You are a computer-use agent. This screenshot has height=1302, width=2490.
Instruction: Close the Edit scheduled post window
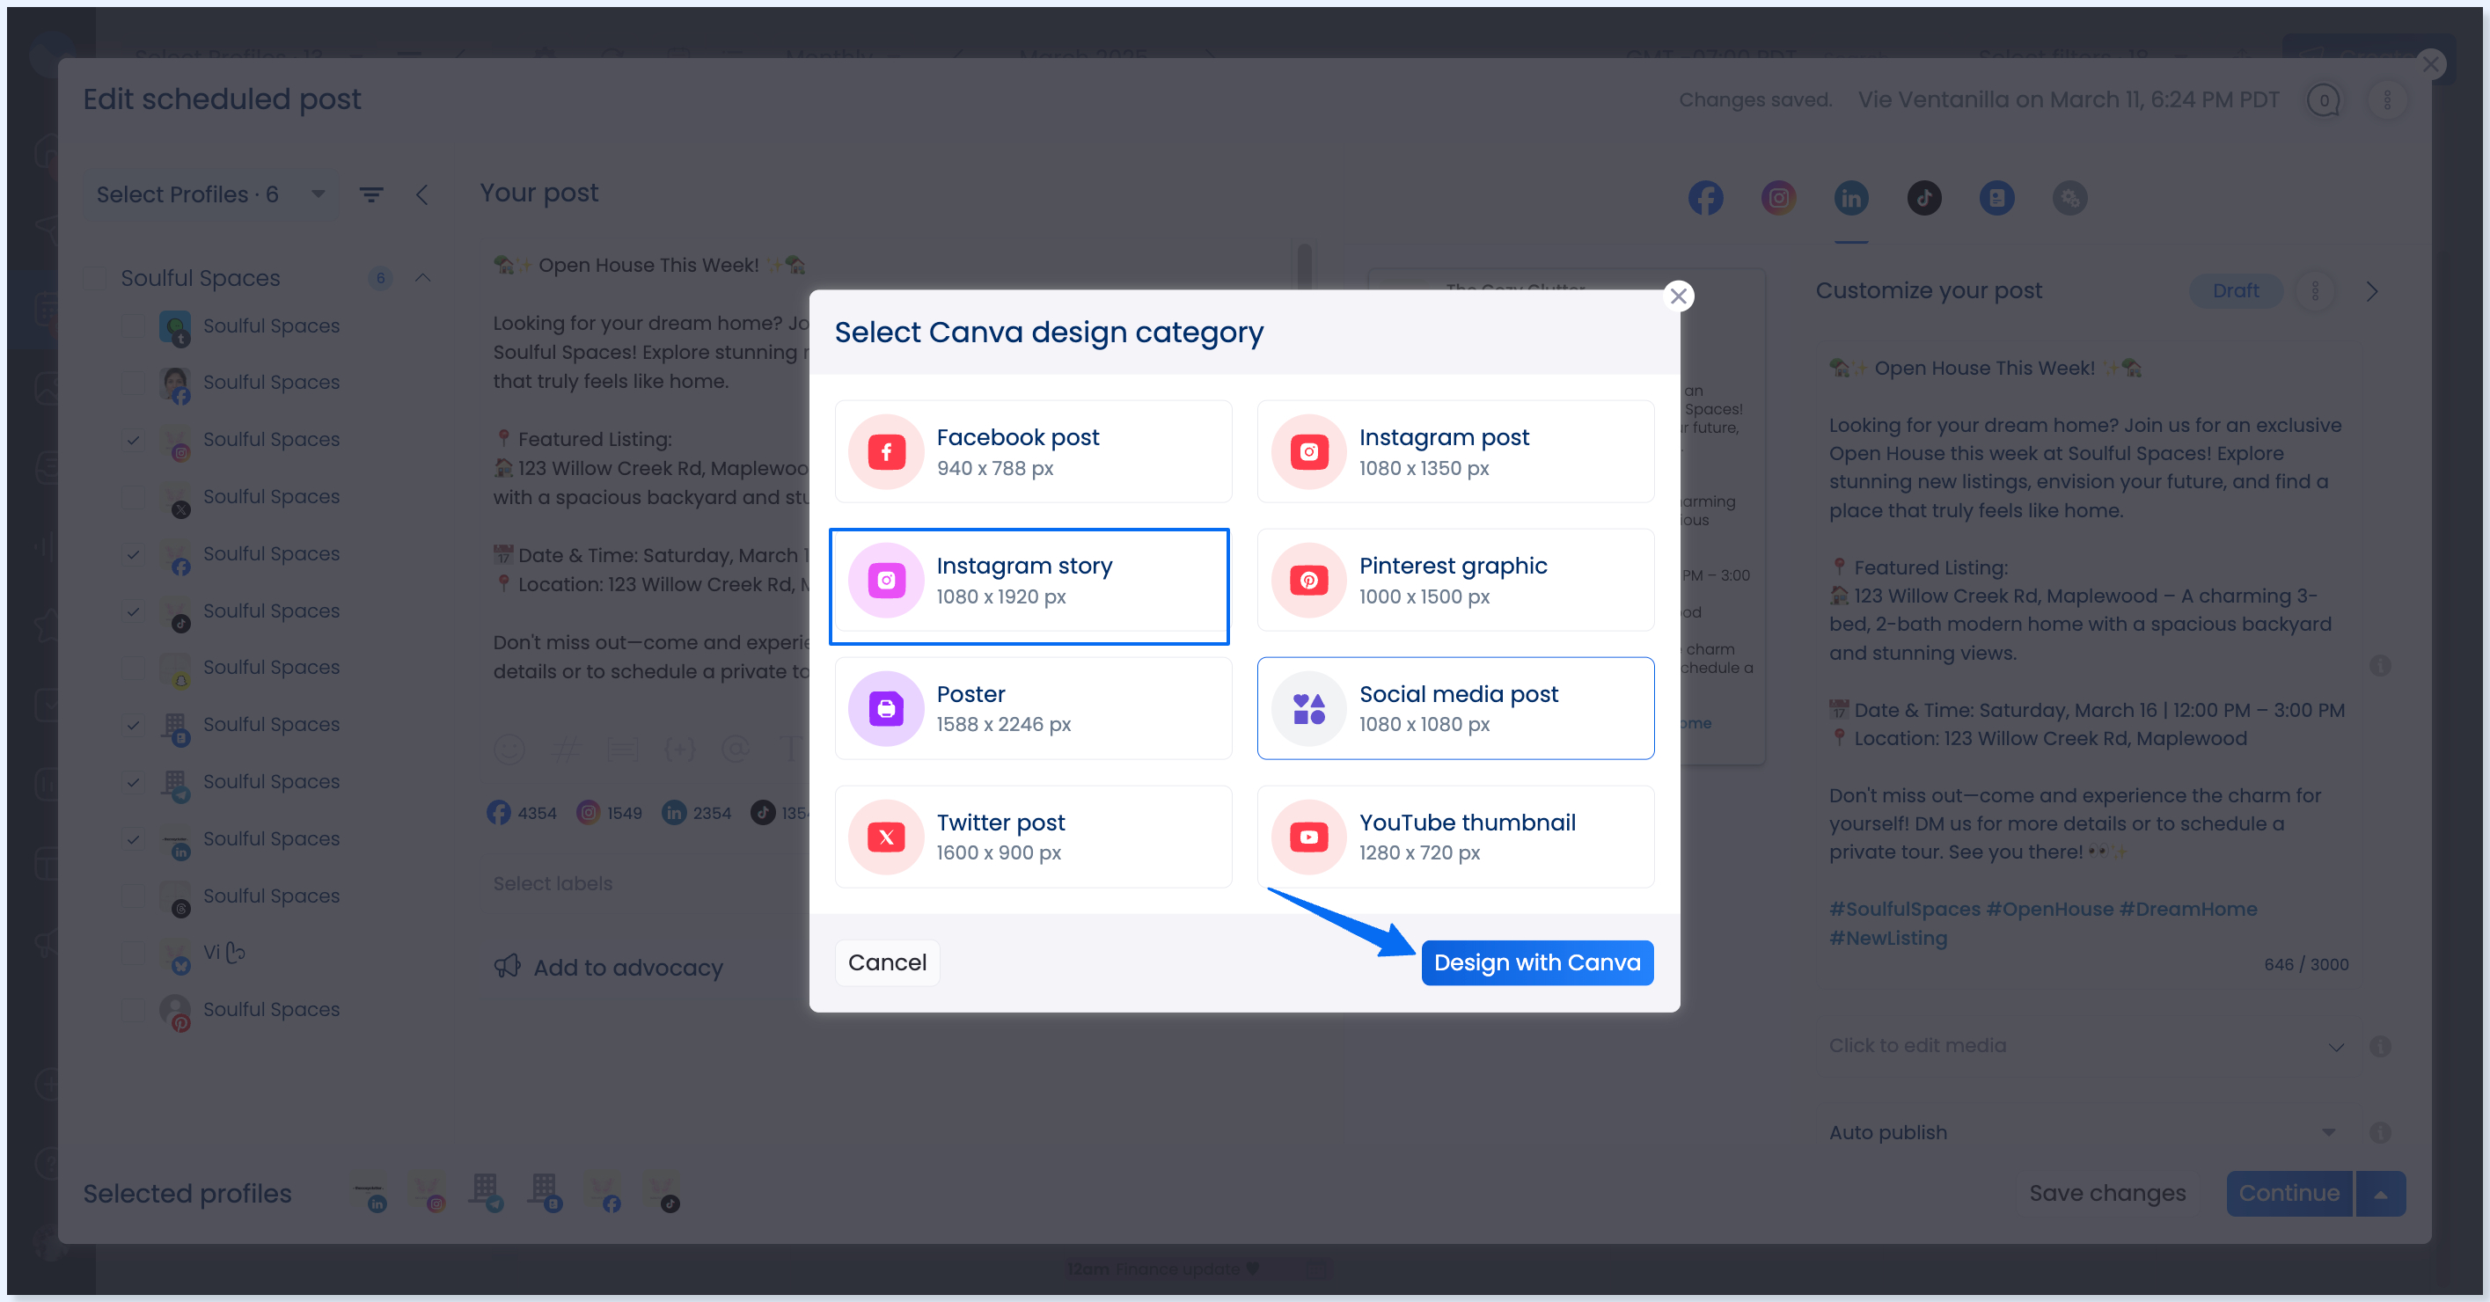point(2430,65)
